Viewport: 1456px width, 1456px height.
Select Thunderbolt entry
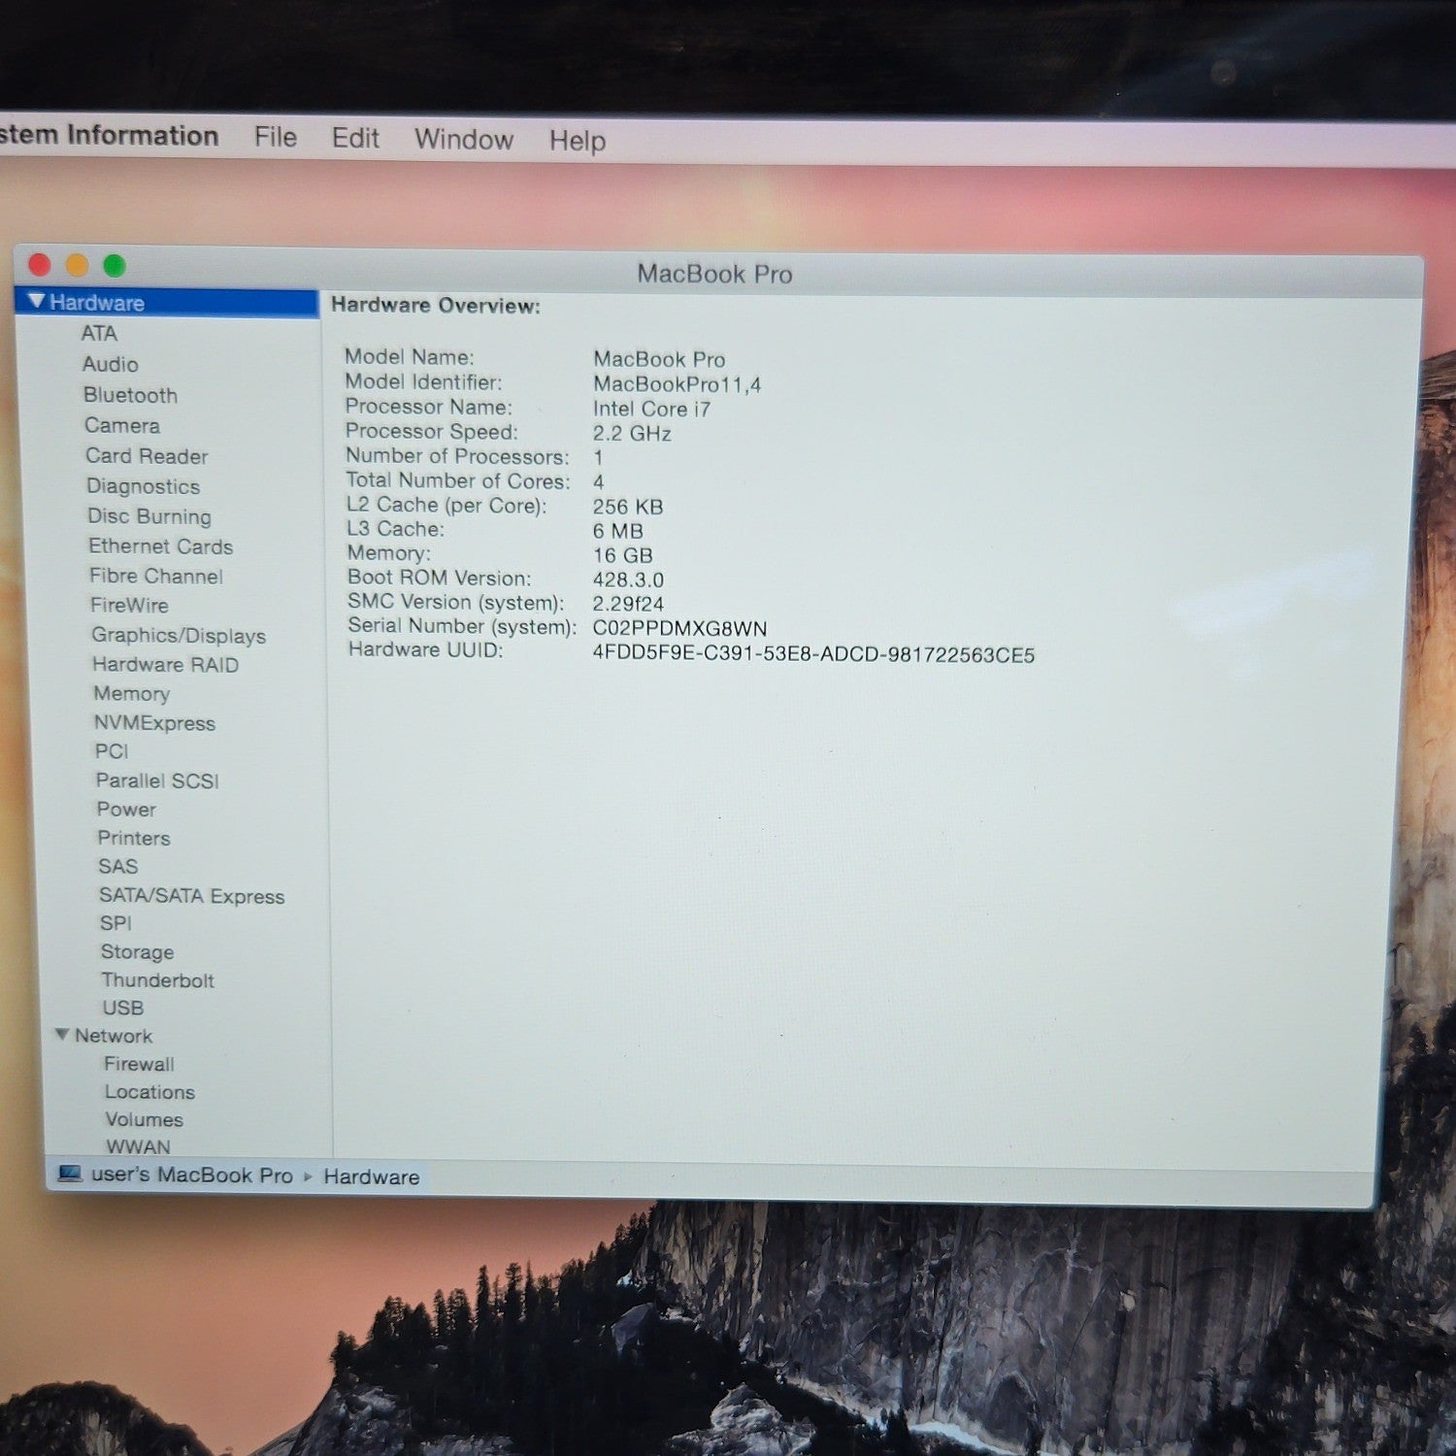[x=158, y=979]
